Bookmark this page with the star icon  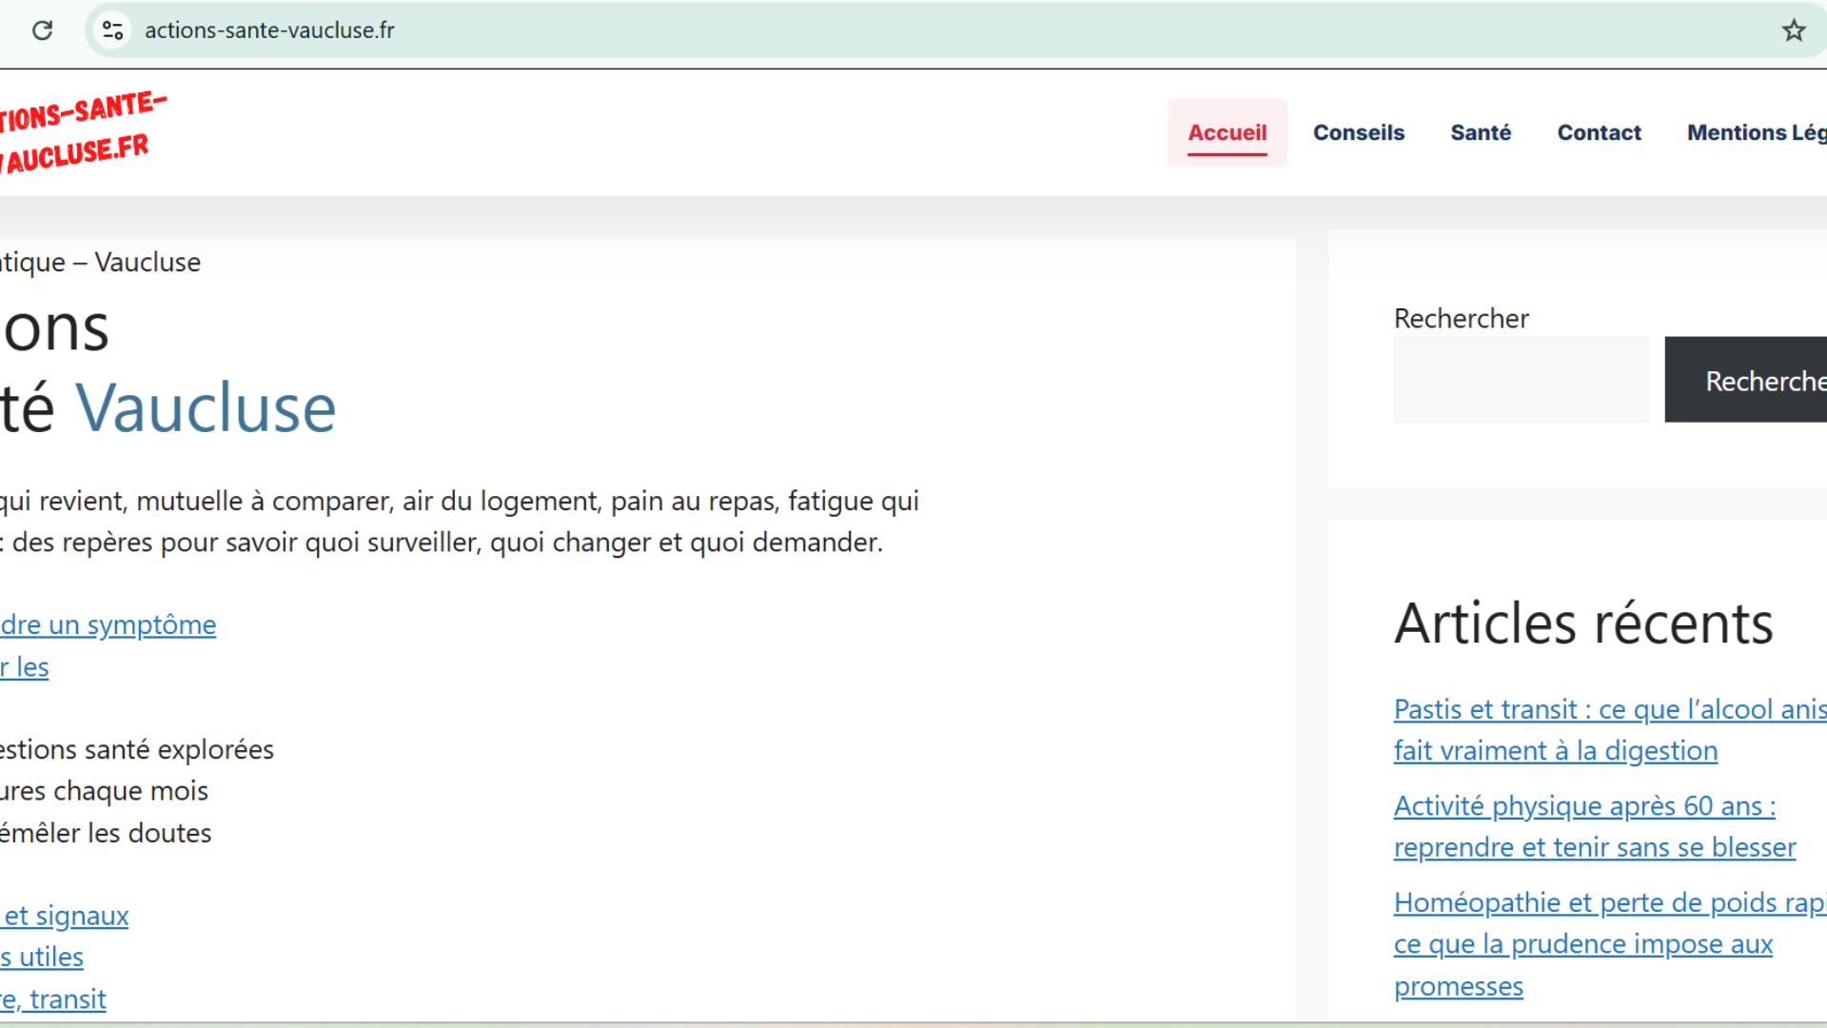pyautogui.click(x=1794, y=30)
